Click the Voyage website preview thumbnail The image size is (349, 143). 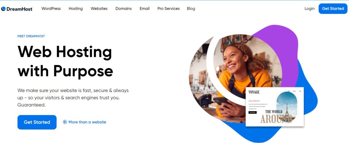[275, 107]
